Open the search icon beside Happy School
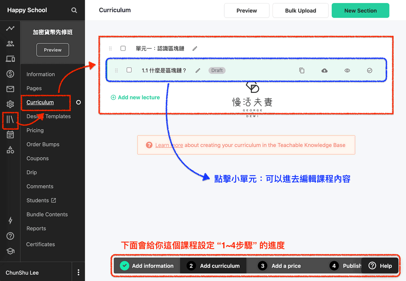Viewport: 406px width, 281px height. click(74, 10)
